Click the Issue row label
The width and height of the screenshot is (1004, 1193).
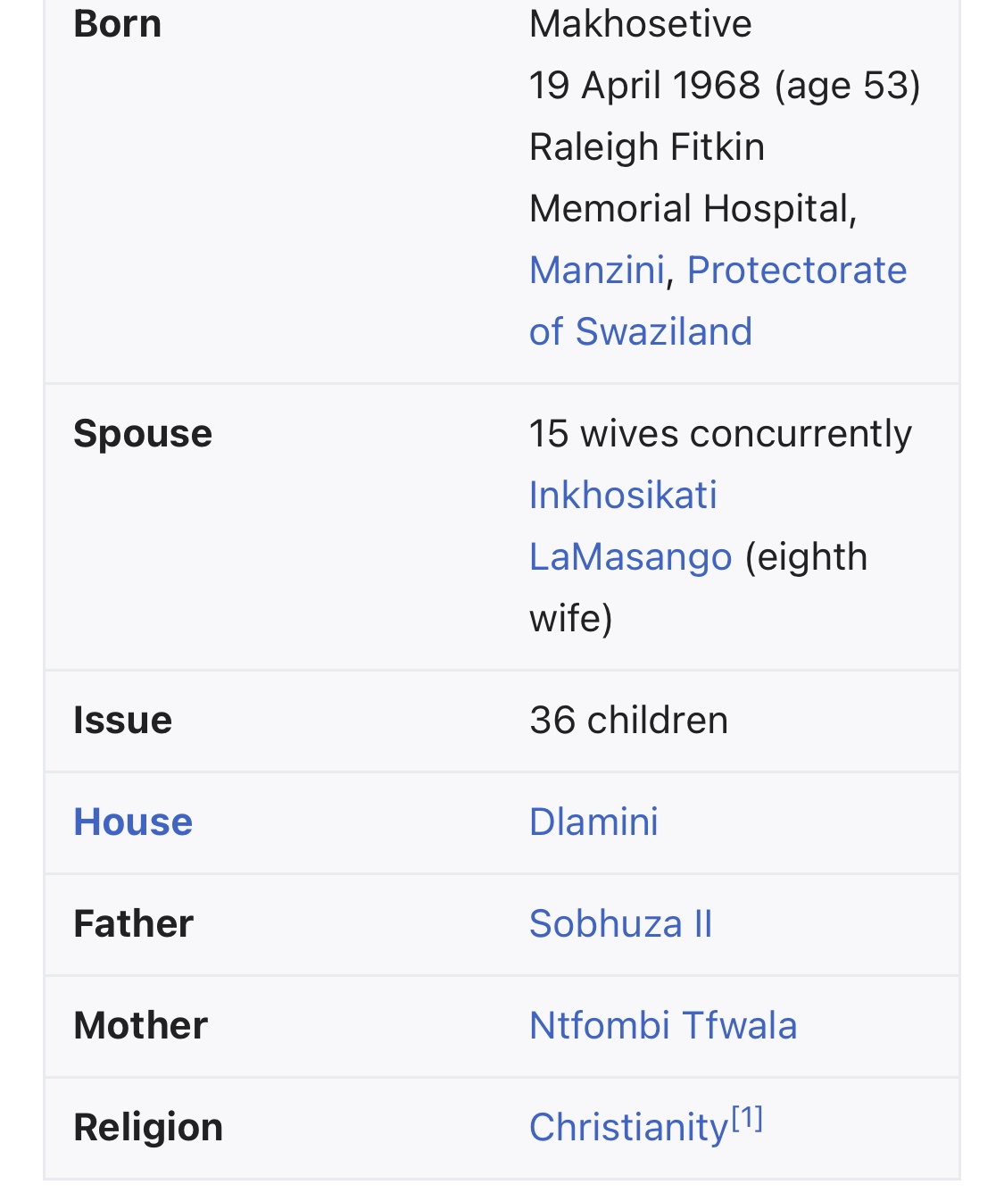(x=122, y=720)
